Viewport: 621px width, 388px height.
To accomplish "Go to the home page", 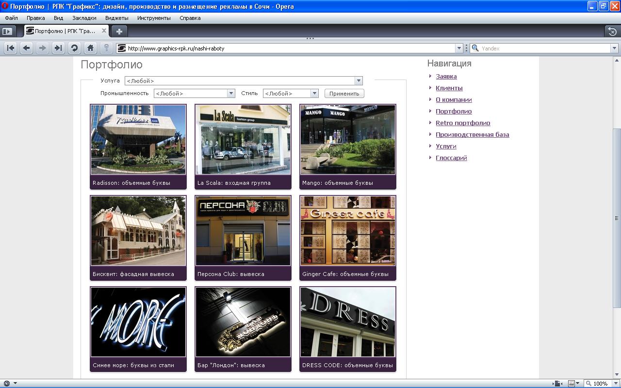I will point(90,48).
